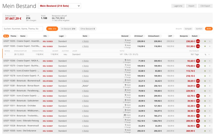Viewport: 215px width, 134px height.
Task: Add a note via + Notiz for LEGO 10255
Action: point(85,41)
